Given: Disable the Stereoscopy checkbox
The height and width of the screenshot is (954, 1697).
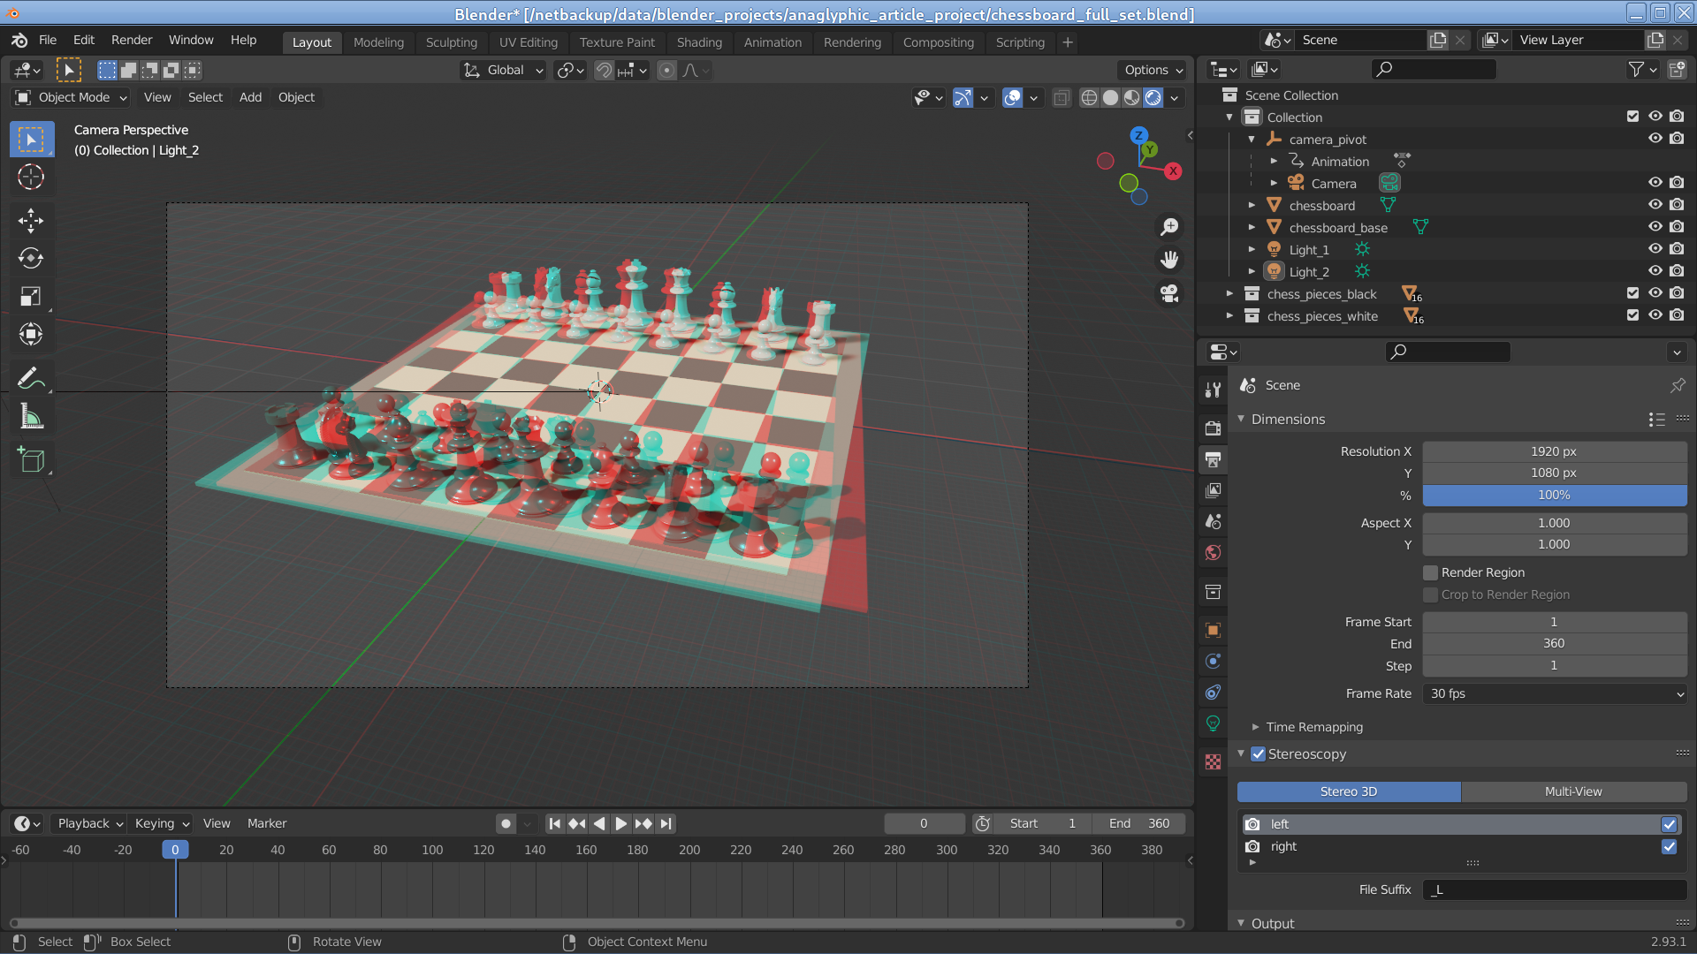Looking at the screenshot, I should [1258, 753].
